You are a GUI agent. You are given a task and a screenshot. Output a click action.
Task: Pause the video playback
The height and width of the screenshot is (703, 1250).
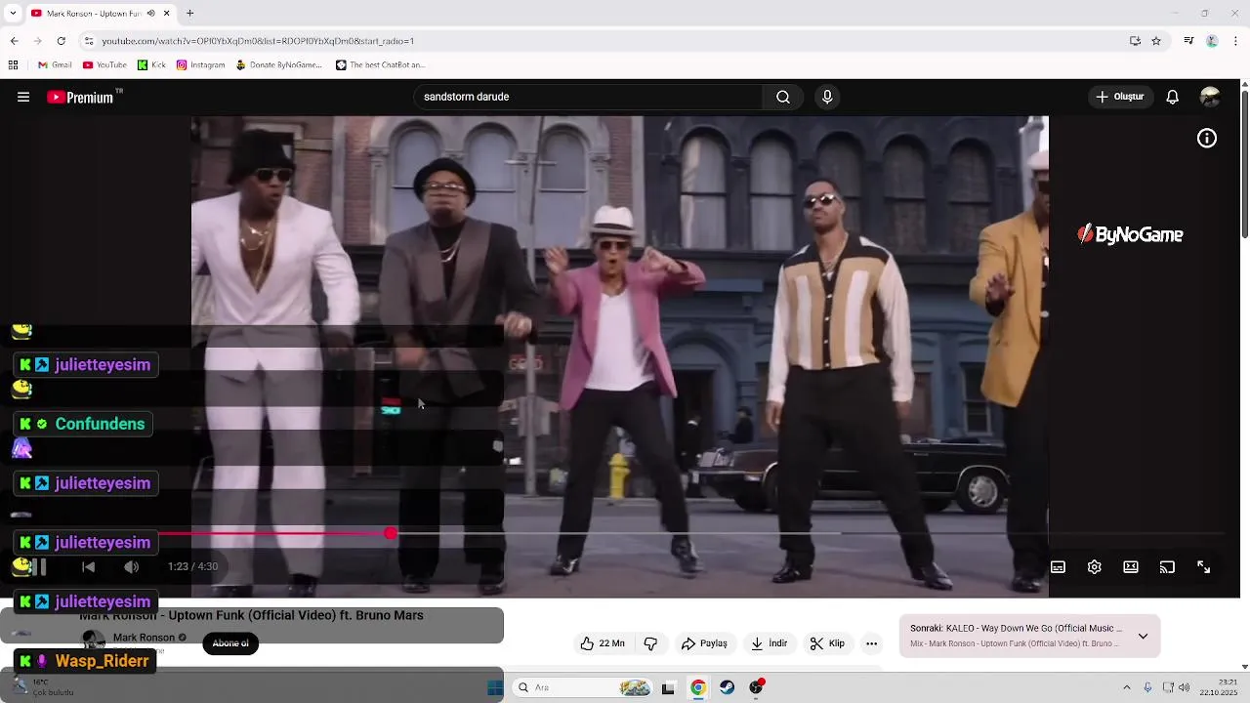tap(41, 567)
